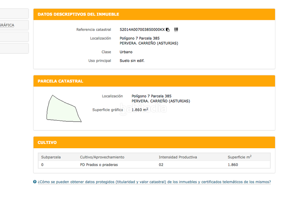Select the PD Prados o praderas cell
287x218 pixels.
(x=99, y=165)
